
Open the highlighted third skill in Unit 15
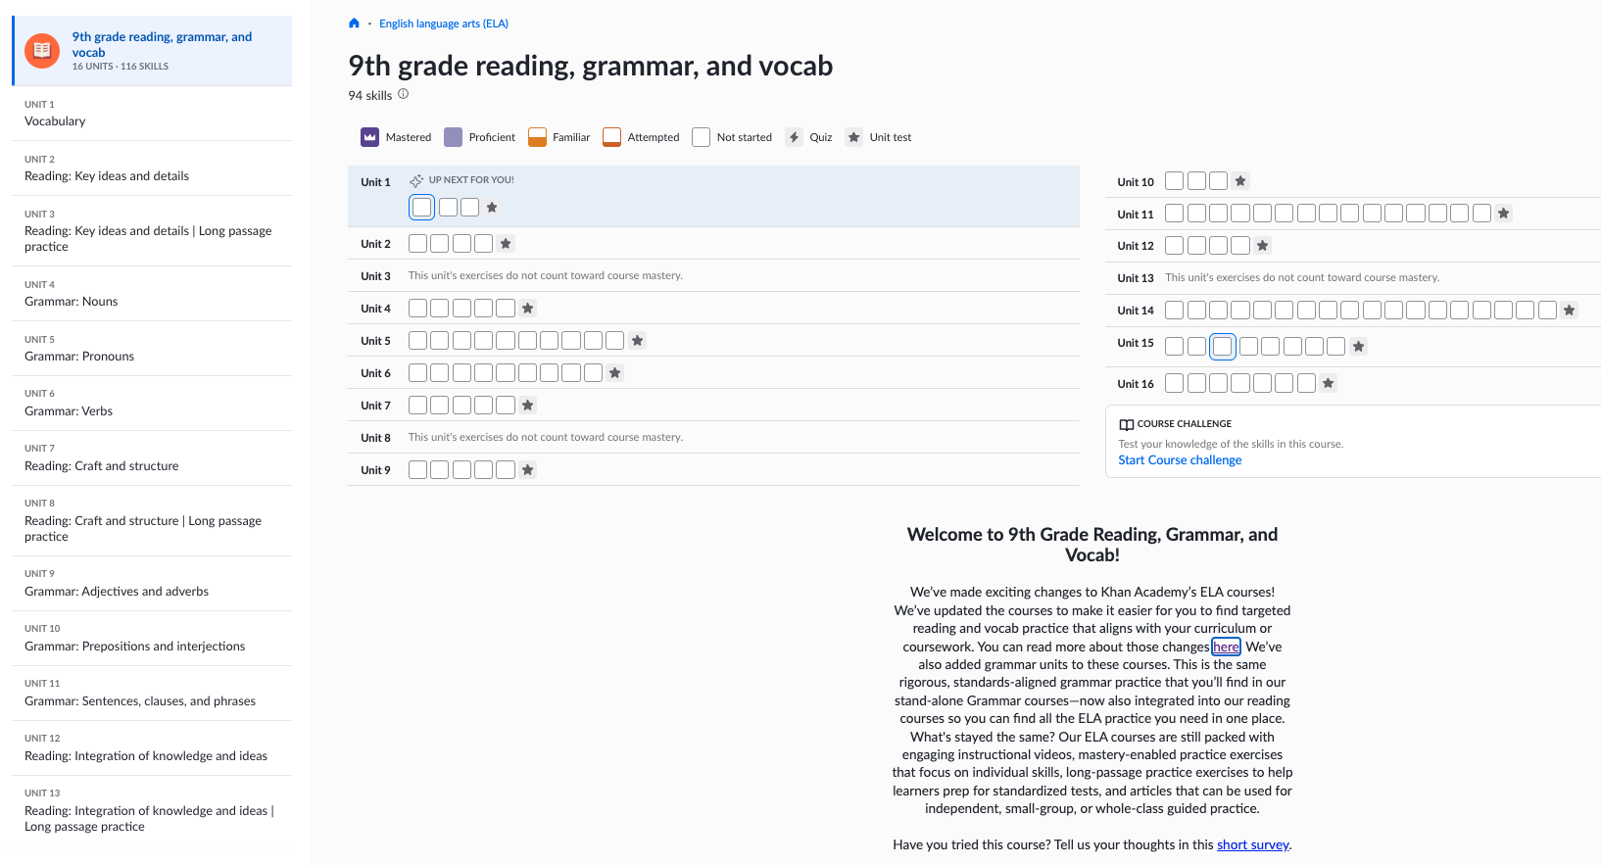tap(1222, 347)
